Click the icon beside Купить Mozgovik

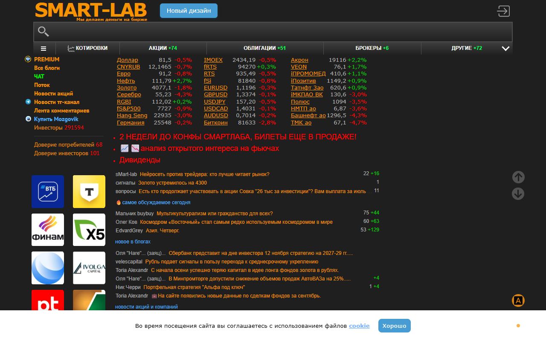point(28,119)
